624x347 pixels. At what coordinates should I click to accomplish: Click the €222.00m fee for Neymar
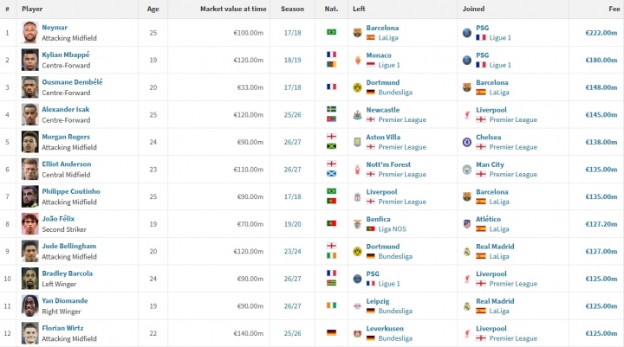[601, 33]
